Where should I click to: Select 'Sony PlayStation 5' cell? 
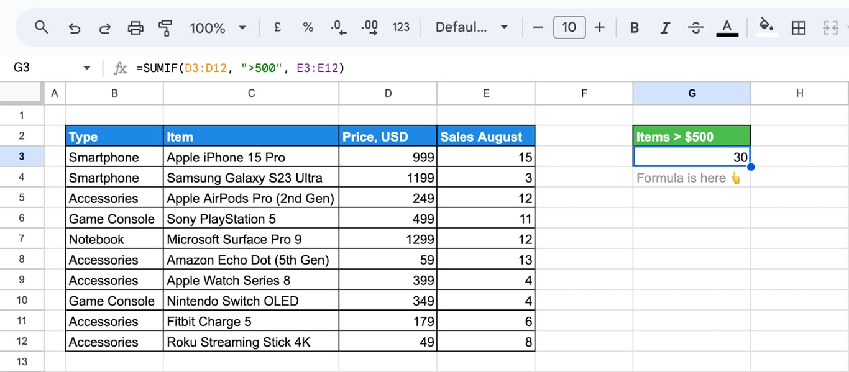(x=251, y=219)
